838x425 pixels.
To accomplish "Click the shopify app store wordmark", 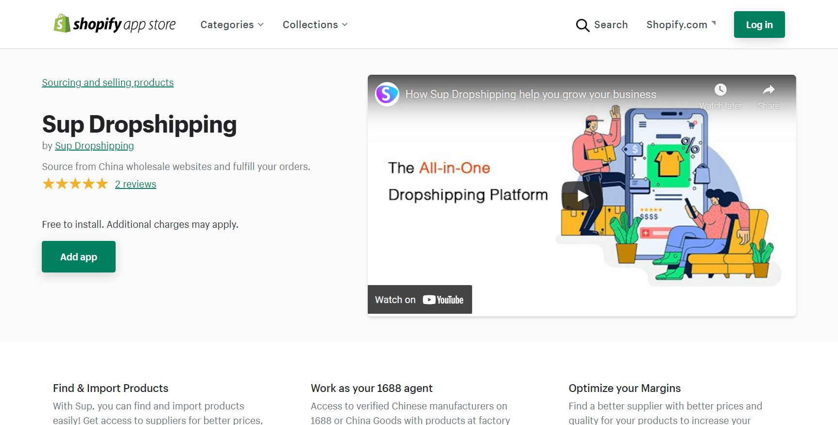I will tap(124, 24).
